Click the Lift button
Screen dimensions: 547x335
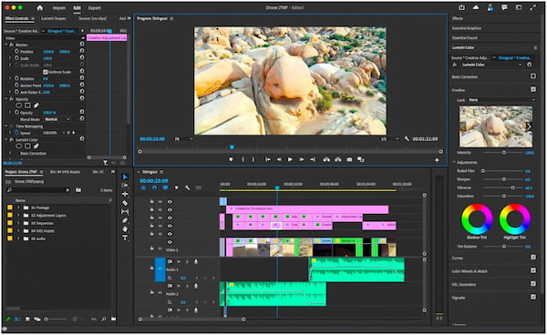pos(326,159)
